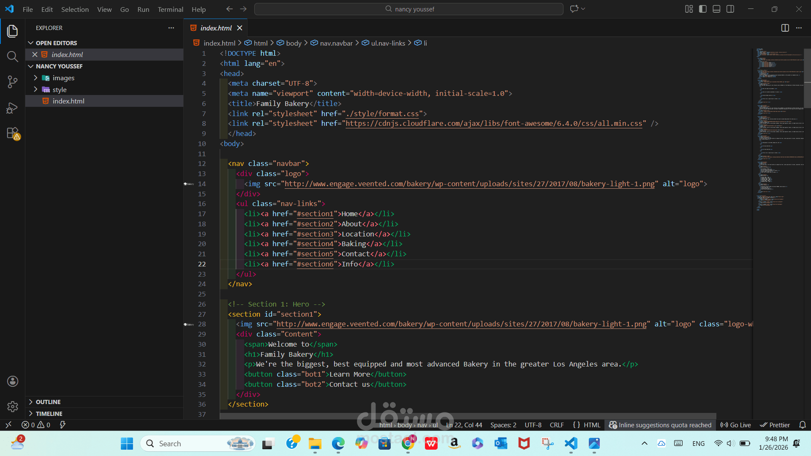Click the command center search box
811x456 pixels.
click(x=408, y=9)
